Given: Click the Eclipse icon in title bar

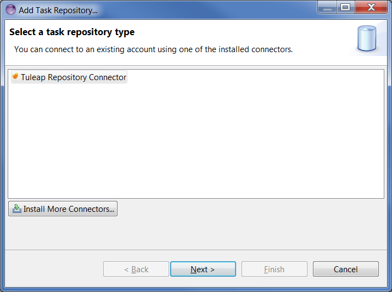Looking at the screenshot, I should point(10,9).
